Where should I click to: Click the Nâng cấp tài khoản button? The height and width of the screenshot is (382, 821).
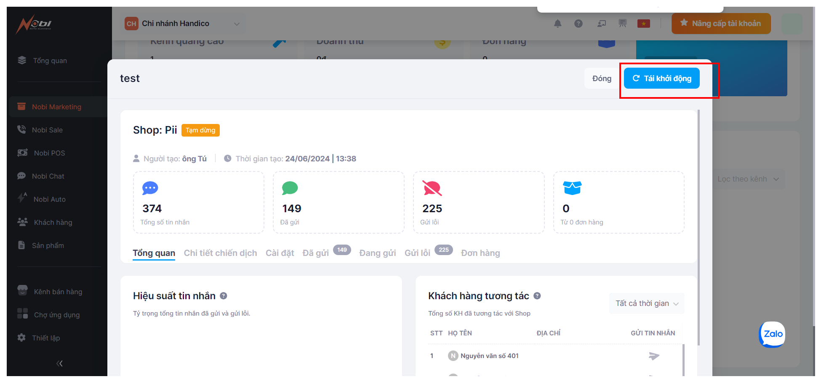point(721,24)
